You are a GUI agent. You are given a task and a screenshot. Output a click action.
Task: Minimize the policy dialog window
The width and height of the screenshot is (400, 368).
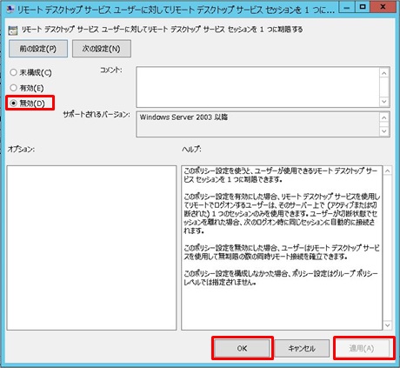[x=347, y=7]
